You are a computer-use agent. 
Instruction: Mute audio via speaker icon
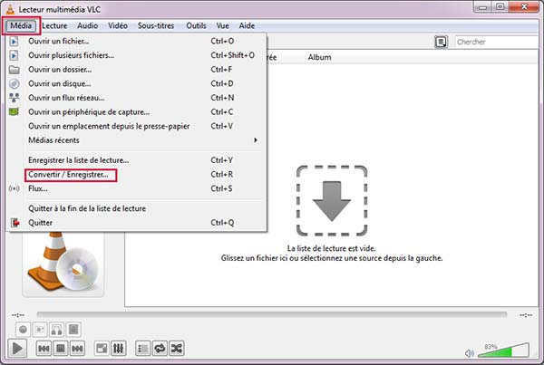coord(469,353)
